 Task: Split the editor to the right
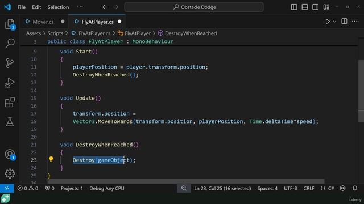[344, 22]
